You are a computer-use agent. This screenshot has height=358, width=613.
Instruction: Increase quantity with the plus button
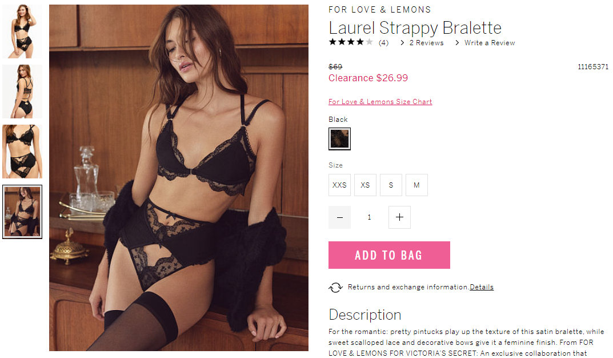[x=399, y=217]
